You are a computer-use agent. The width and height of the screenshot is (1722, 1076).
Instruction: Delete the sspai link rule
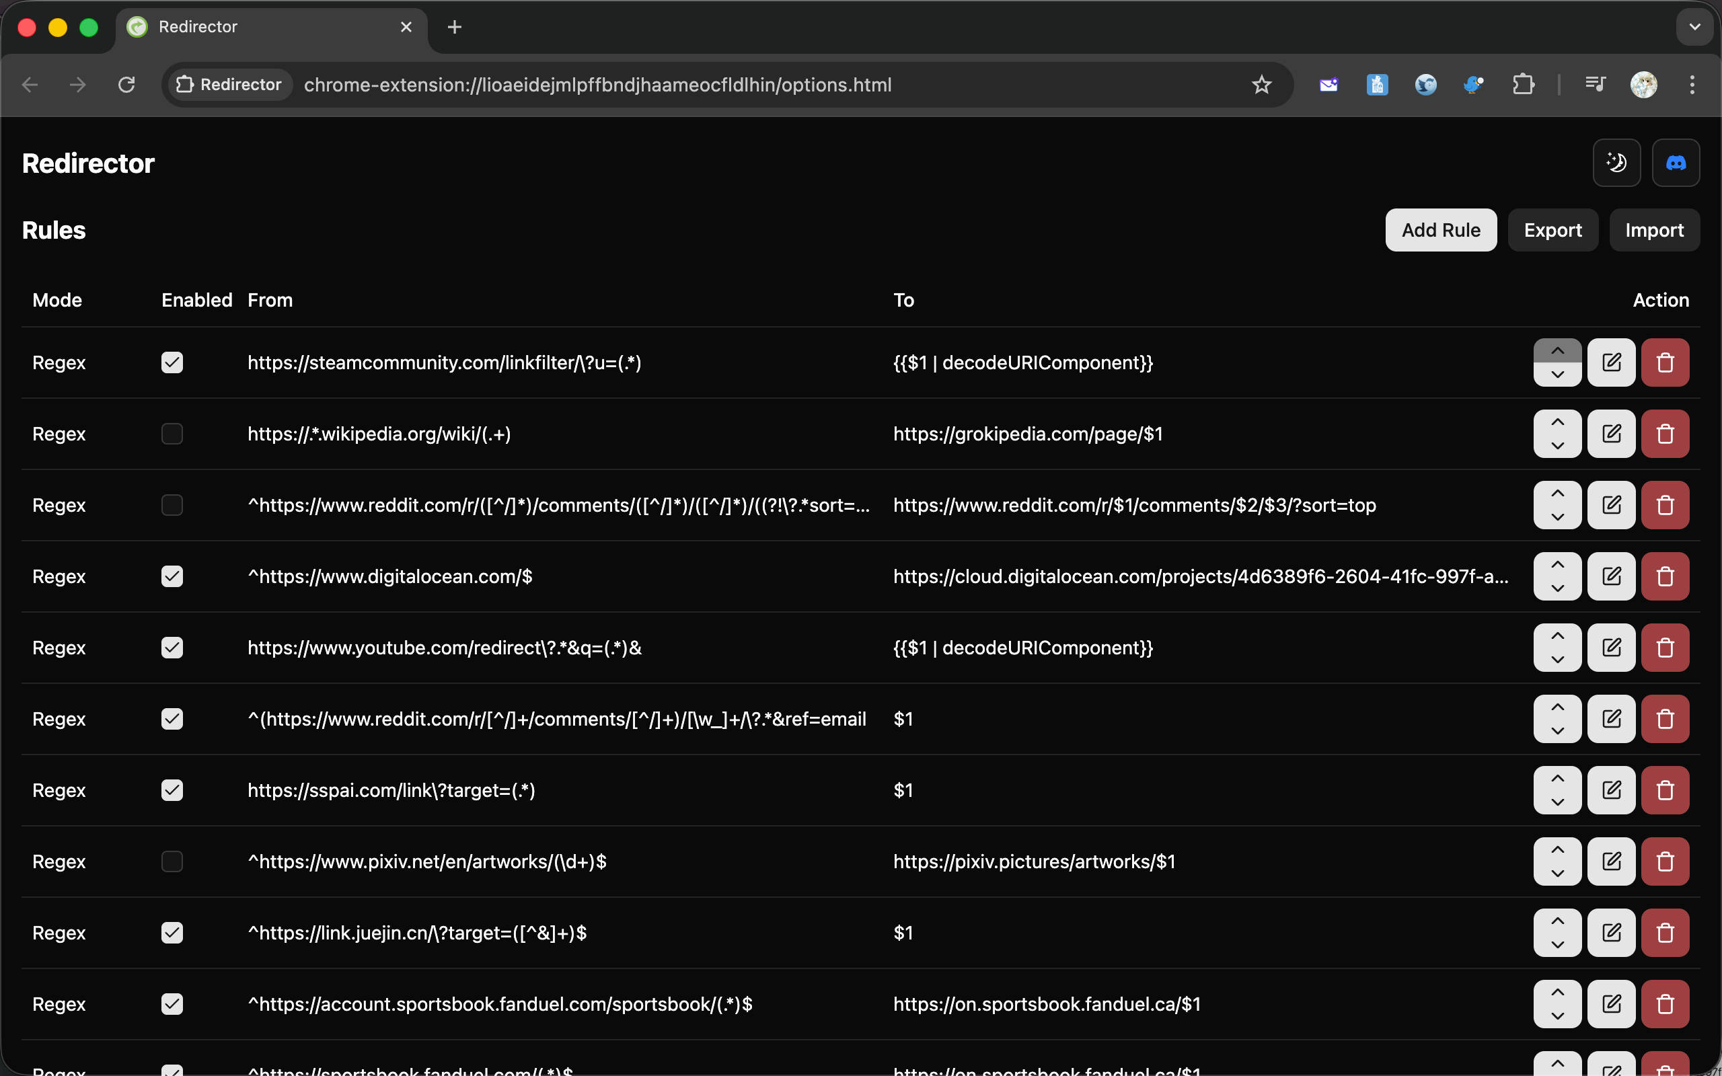coord(1664,790)
